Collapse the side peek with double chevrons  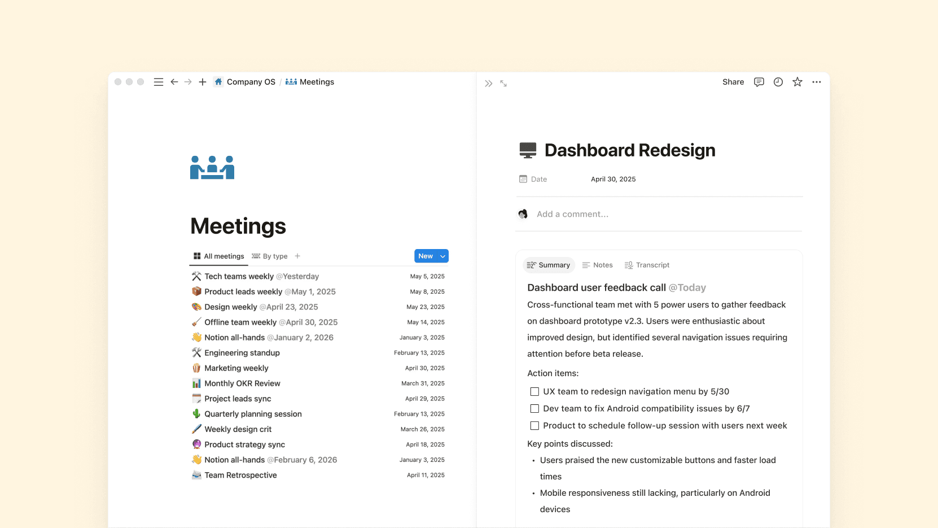click(488, 83)
